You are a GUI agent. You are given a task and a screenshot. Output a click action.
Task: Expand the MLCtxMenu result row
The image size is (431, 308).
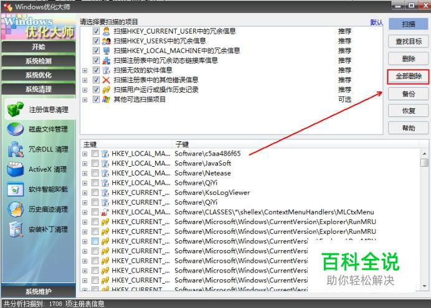coord(85,212)
